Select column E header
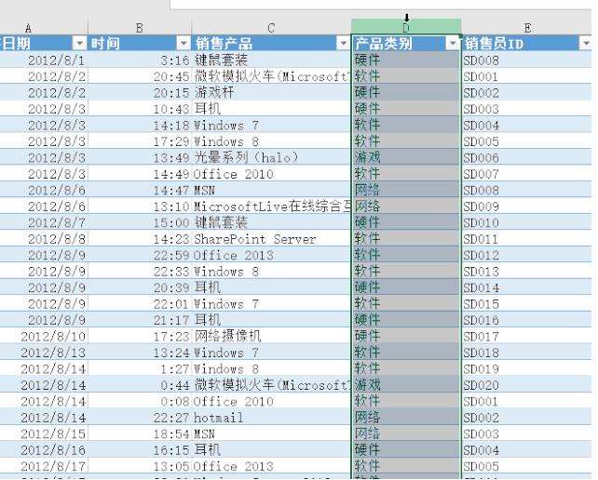The image size is (598, 480). pos(527,28)
